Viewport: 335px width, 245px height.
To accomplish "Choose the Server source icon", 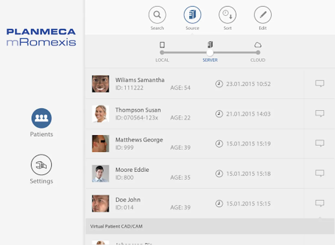I will pyautogui.click(x=210, y=45).
